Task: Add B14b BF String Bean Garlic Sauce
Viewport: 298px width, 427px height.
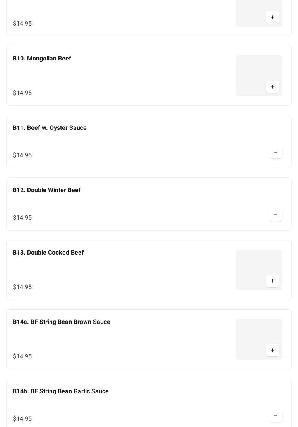Action: point(276,416)
